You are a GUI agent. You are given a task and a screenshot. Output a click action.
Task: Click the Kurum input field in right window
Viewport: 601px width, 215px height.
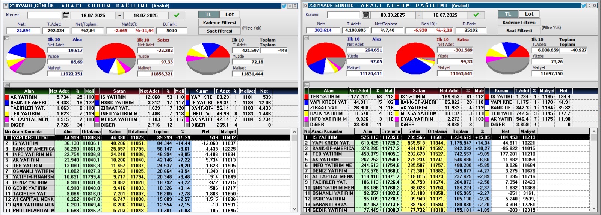point(343,15)
